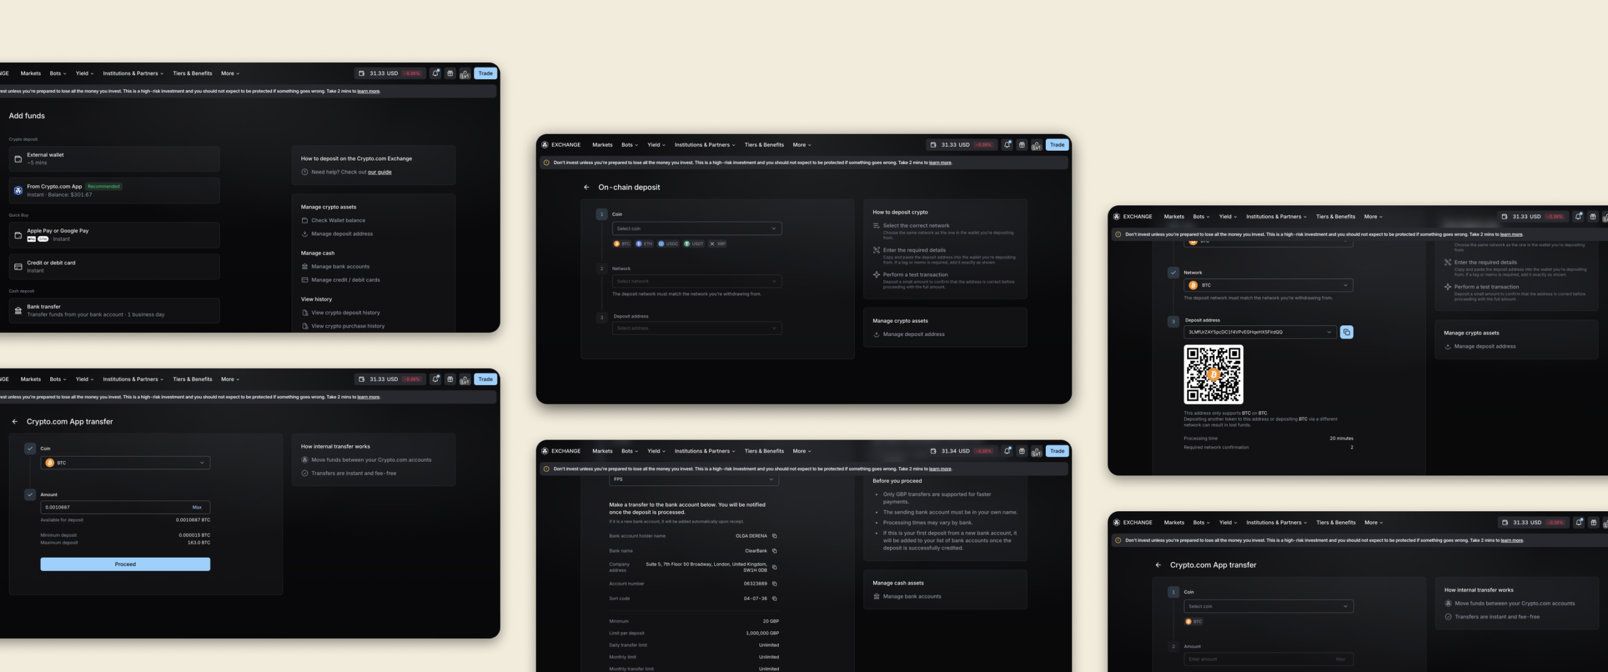1608x672 pixels.
Task: Go back from empty Crypto.com App transfer page
Action: pyautogui.click(x=1158, y=565)
